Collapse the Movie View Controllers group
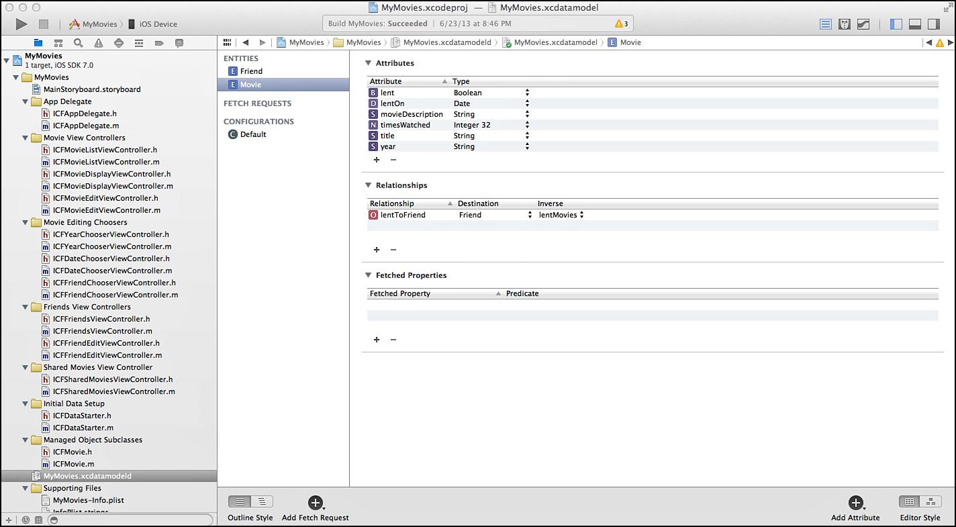This screenshot has width=956, height=527. (x=26, y=138)
